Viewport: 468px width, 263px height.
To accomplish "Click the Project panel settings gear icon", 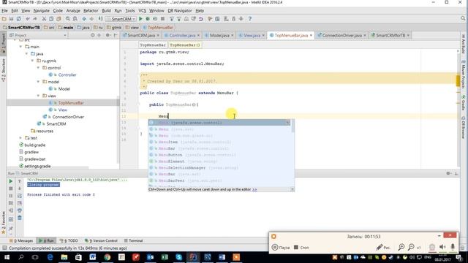I will (x=107, y=35).
